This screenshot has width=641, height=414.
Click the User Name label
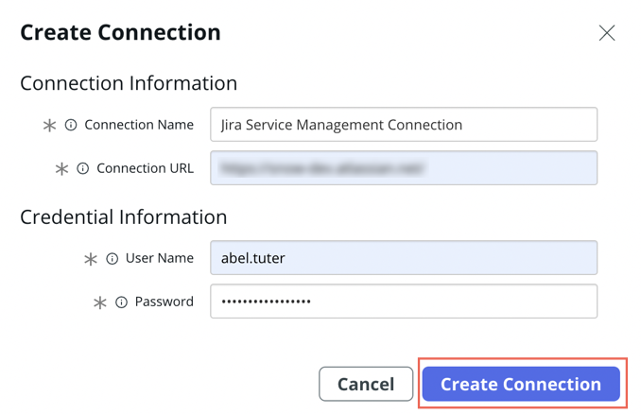click(x=160, y=258)
